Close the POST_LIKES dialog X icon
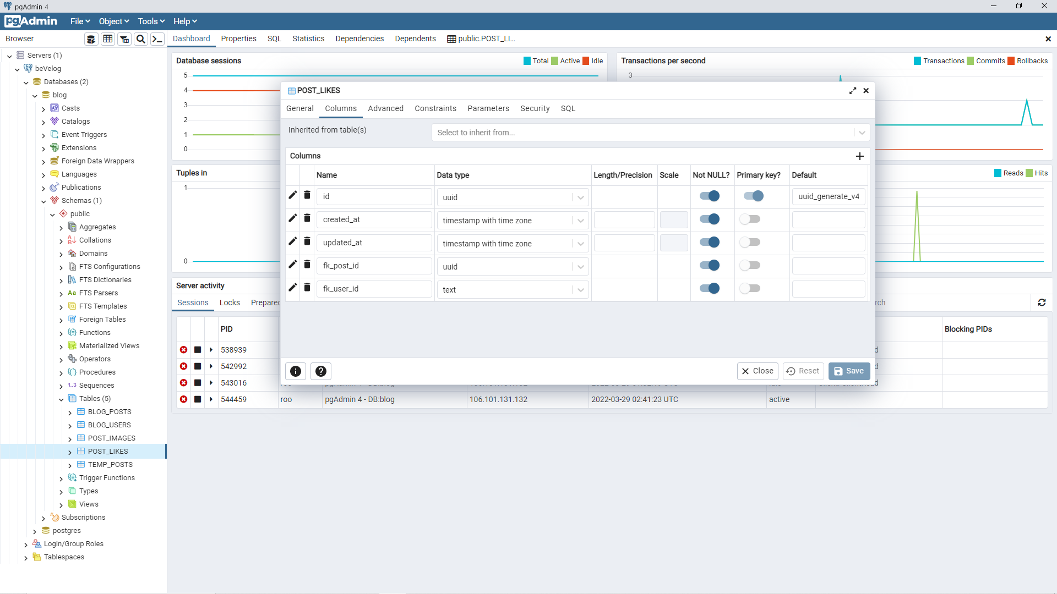 [866, 91]
